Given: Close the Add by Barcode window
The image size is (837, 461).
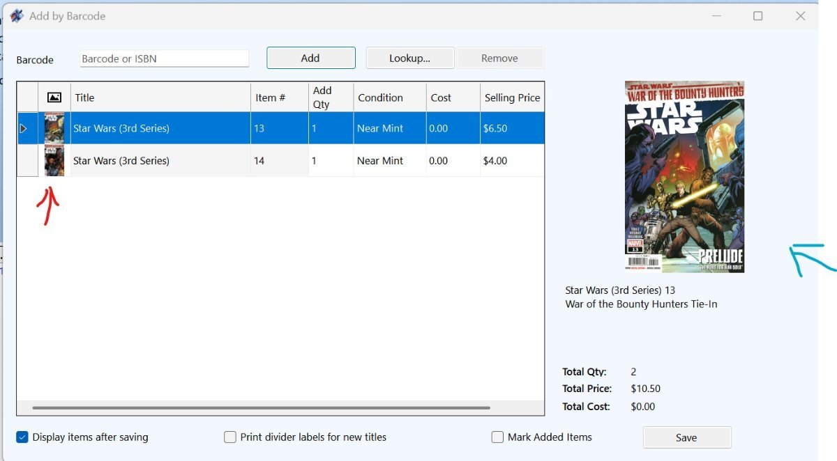Looking at the screenshot, I should point(800,16).
